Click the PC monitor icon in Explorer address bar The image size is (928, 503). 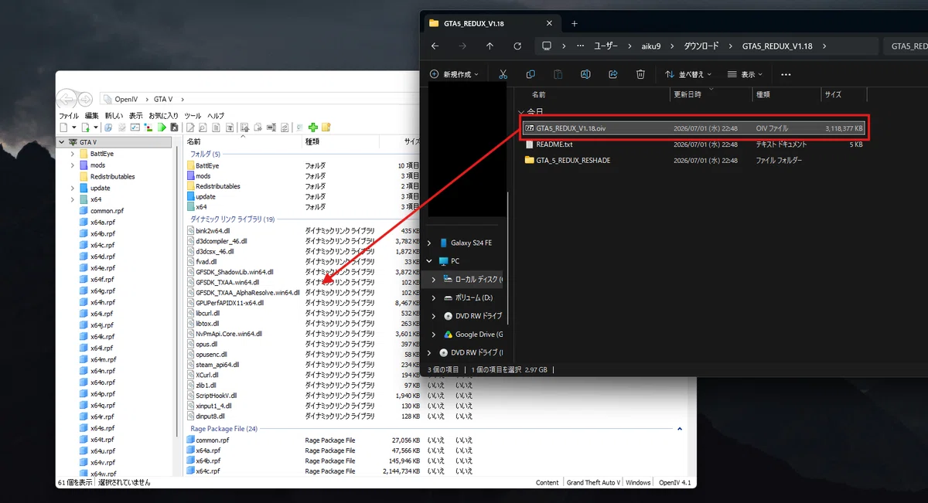[x=547, y=46]
